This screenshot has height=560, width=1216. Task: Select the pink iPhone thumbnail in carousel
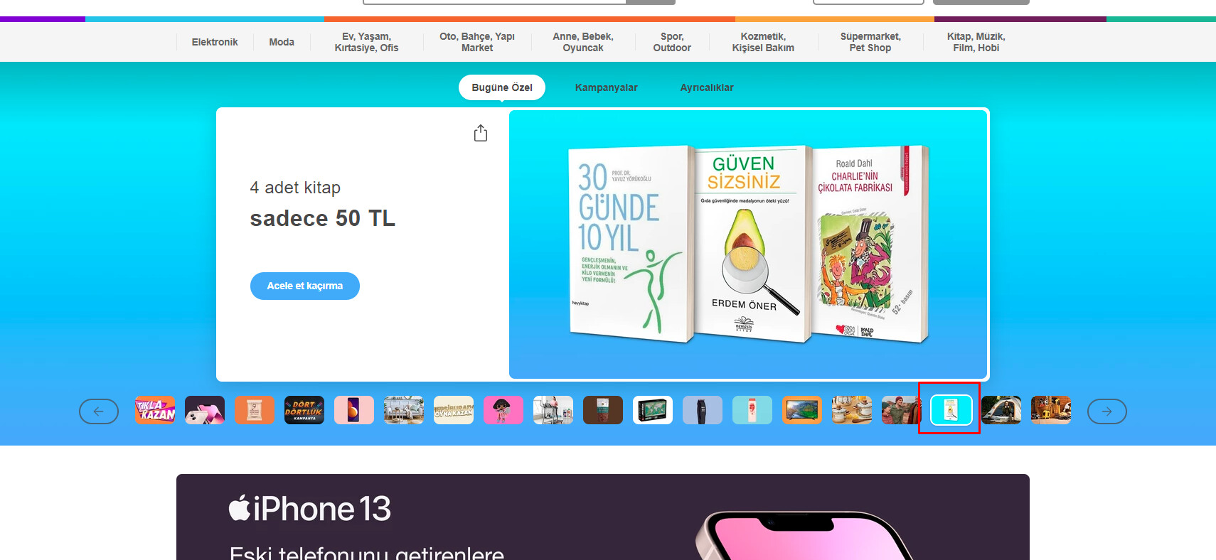click(x=205, y=410)
